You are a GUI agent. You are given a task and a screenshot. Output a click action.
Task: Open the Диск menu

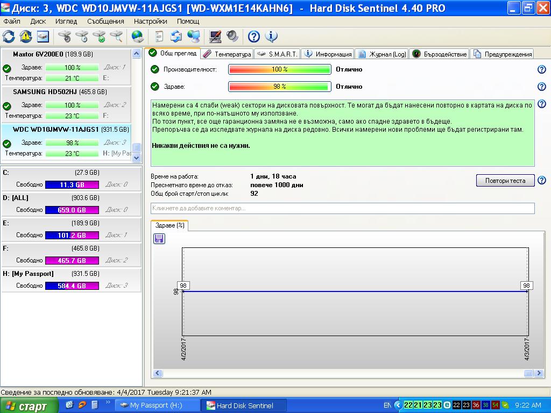click(x=38, y=22)
